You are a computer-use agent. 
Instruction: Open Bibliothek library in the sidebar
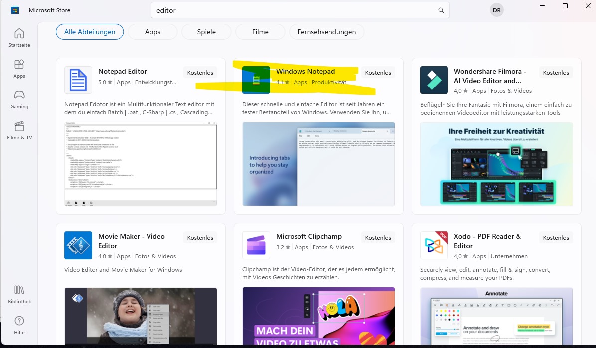coord(19,294)
